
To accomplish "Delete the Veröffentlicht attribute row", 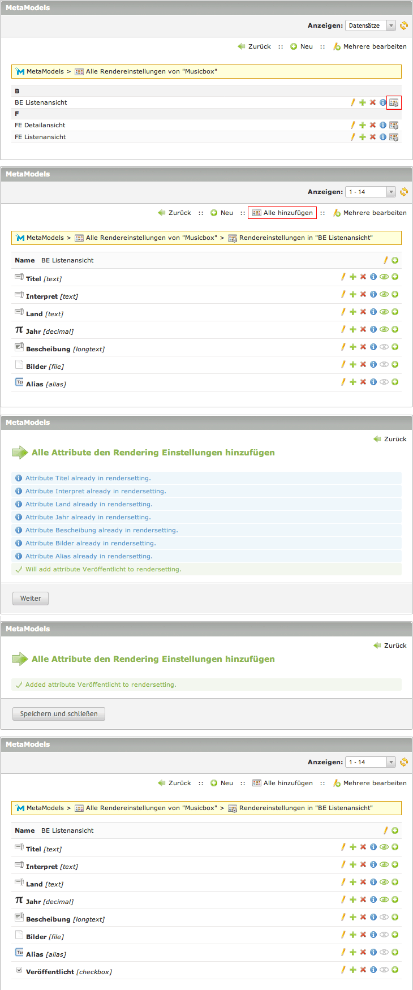I will click(x=363, y=970).
